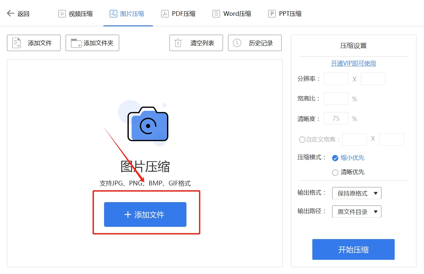The height and width of the screenshot is (274, 424).
Task: Open 历史记录 history
Action: point(255,43)
